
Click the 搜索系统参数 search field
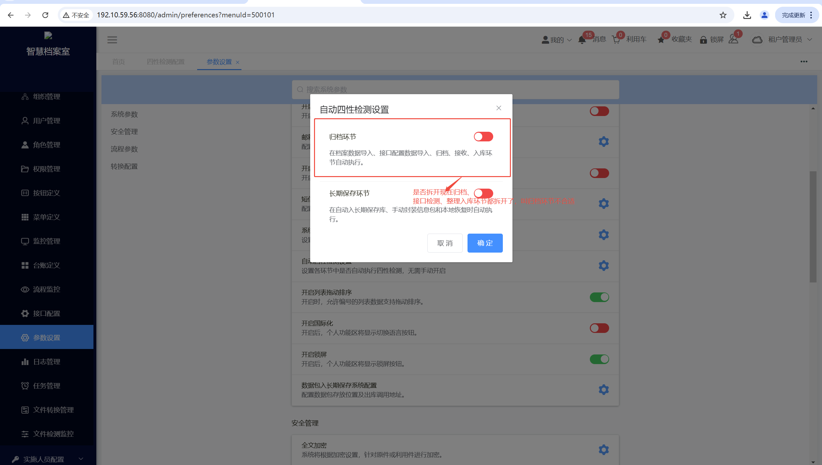tap(455, 89)
